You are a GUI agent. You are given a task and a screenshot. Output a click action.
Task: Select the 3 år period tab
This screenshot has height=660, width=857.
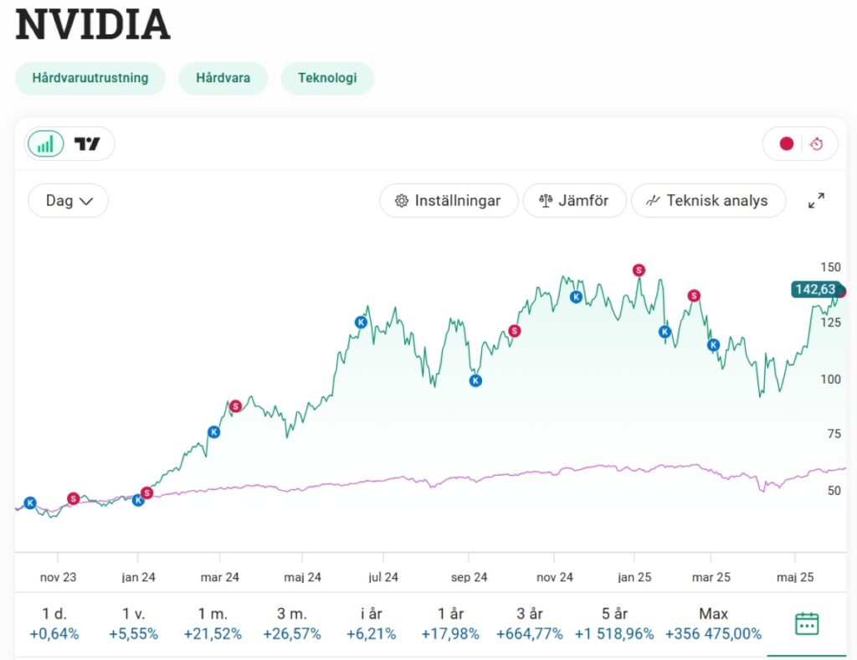530,624
